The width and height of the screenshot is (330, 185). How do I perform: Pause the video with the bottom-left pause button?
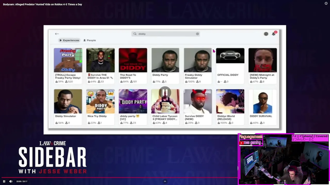[4, 181]
